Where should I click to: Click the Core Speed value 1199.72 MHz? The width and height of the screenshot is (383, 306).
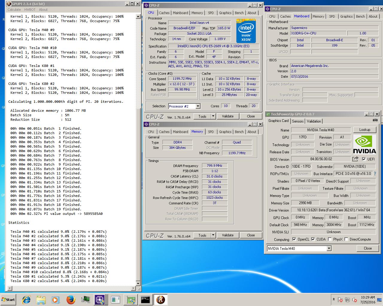coord(182,79)
